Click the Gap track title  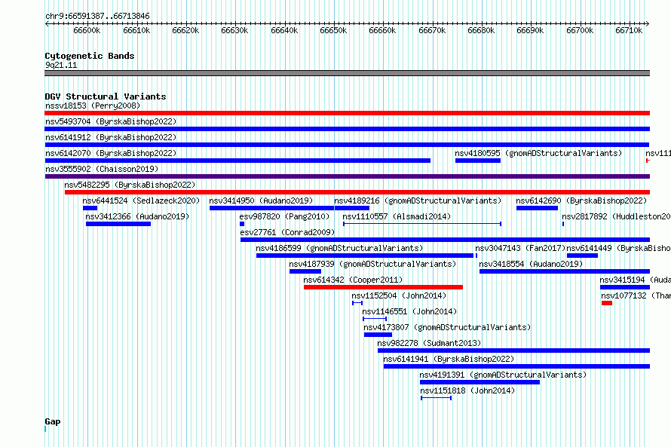pos(53,421)
